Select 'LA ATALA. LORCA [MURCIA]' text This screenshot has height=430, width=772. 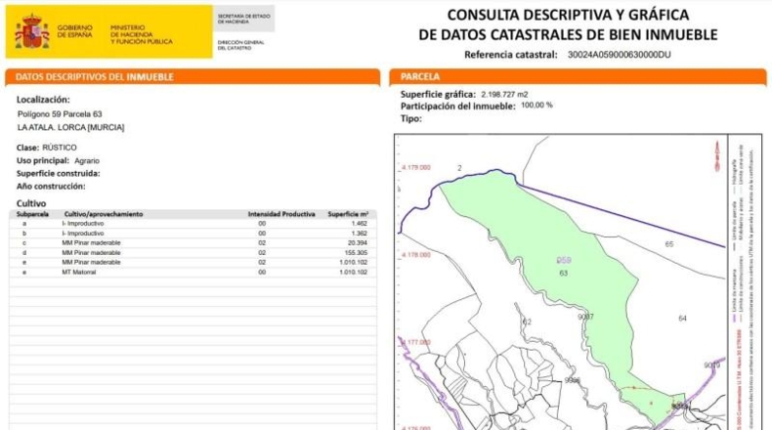tap(71, 128)
